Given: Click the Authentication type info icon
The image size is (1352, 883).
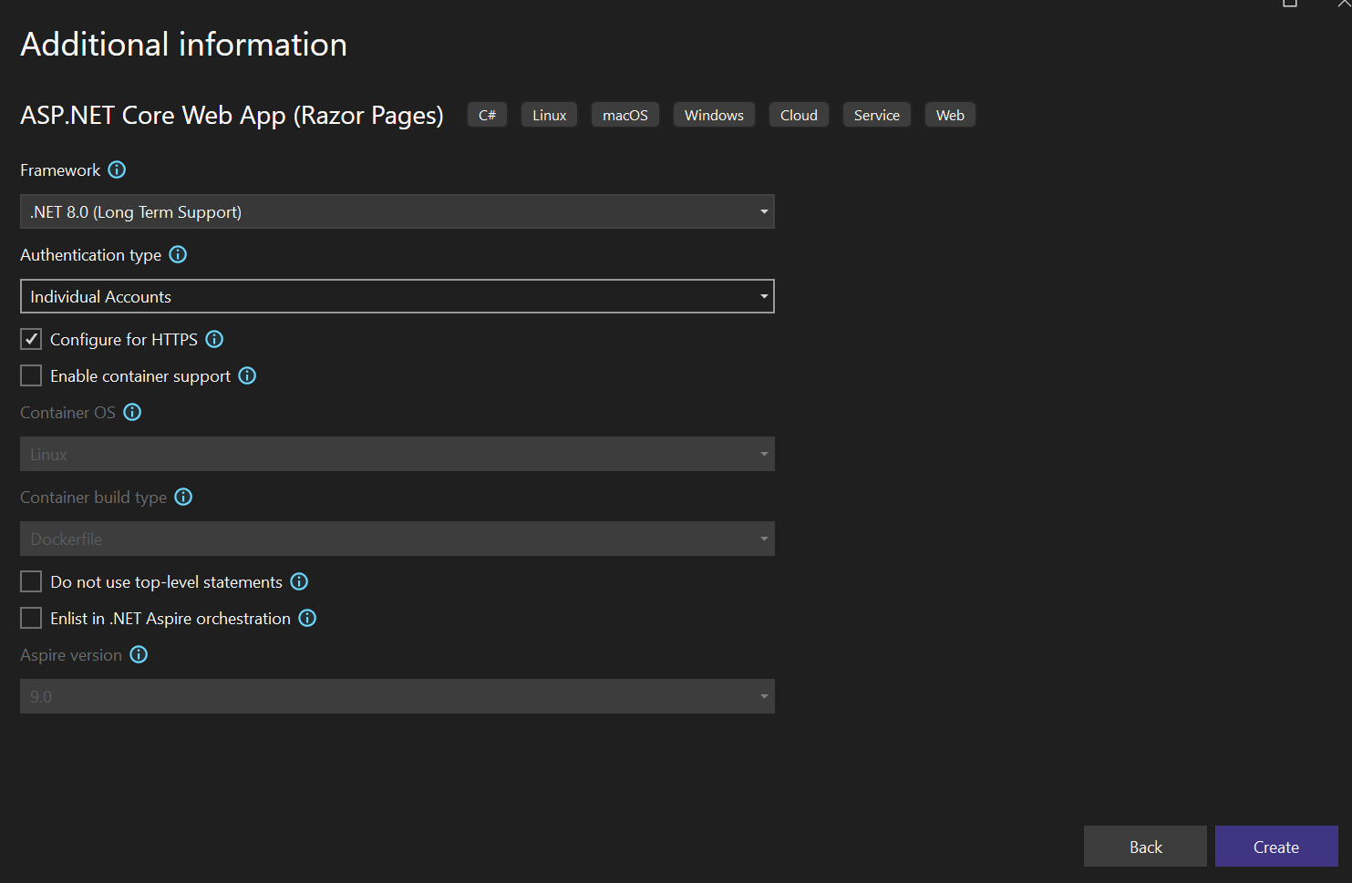Looking at the screenshot, I should tap(178, 254).
